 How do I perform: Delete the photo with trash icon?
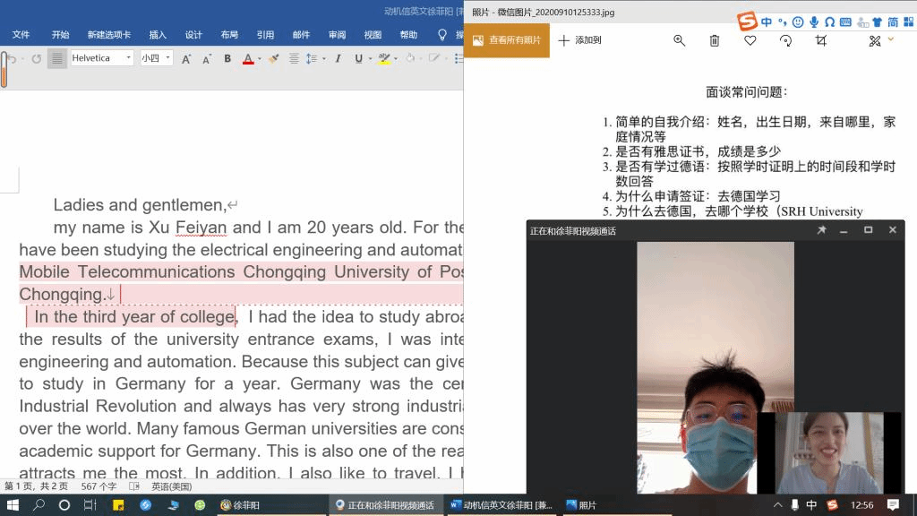tap(715, 40)
